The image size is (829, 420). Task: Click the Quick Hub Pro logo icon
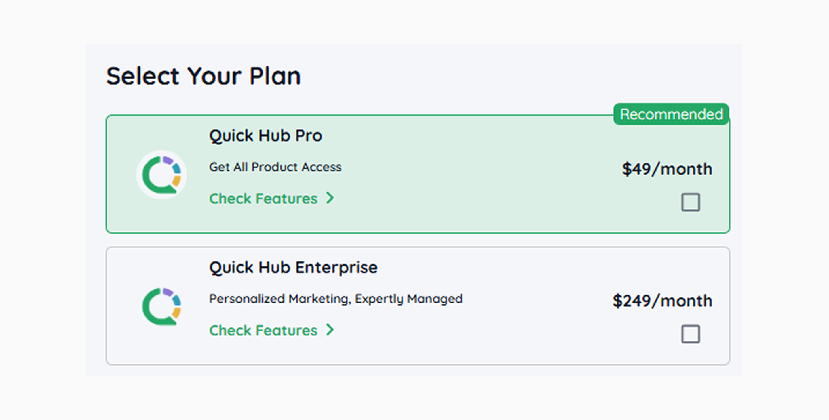tap(161, 175)
